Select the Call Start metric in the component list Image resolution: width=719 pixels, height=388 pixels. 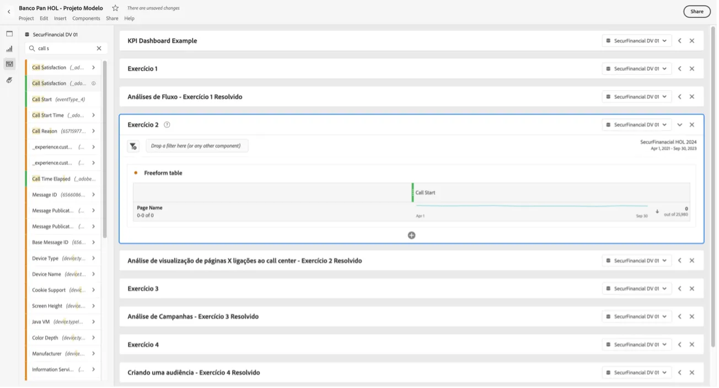point(63,100)
